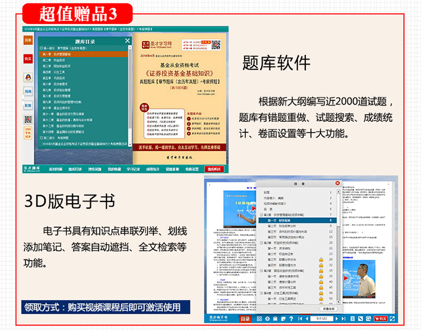
Task: Jump to last page of e-book
Action: (x=344, y=319)
